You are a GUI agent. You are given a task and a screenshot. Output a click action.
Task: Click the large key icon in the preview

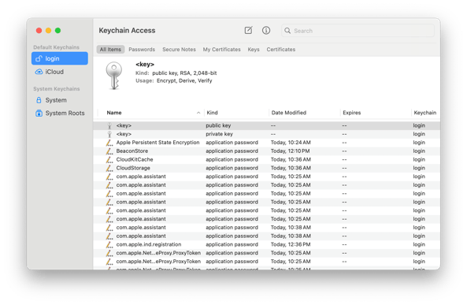(x=113, y=76)
